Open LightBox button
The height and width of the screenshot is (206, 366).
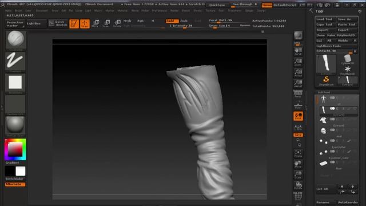37,23
